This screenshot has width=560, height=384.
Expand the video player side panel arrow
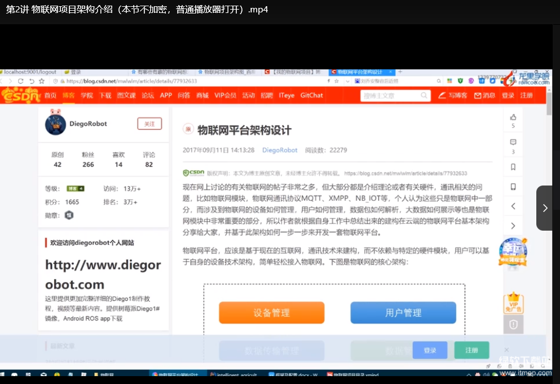coord(545,208)
